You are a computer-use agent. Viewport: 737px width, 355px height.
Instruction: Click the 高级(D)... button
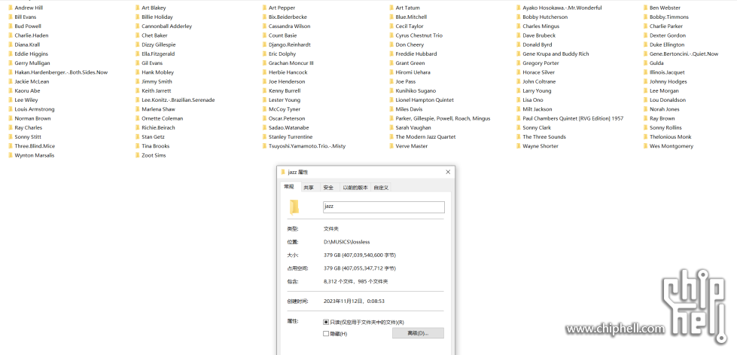pos(418,333)
